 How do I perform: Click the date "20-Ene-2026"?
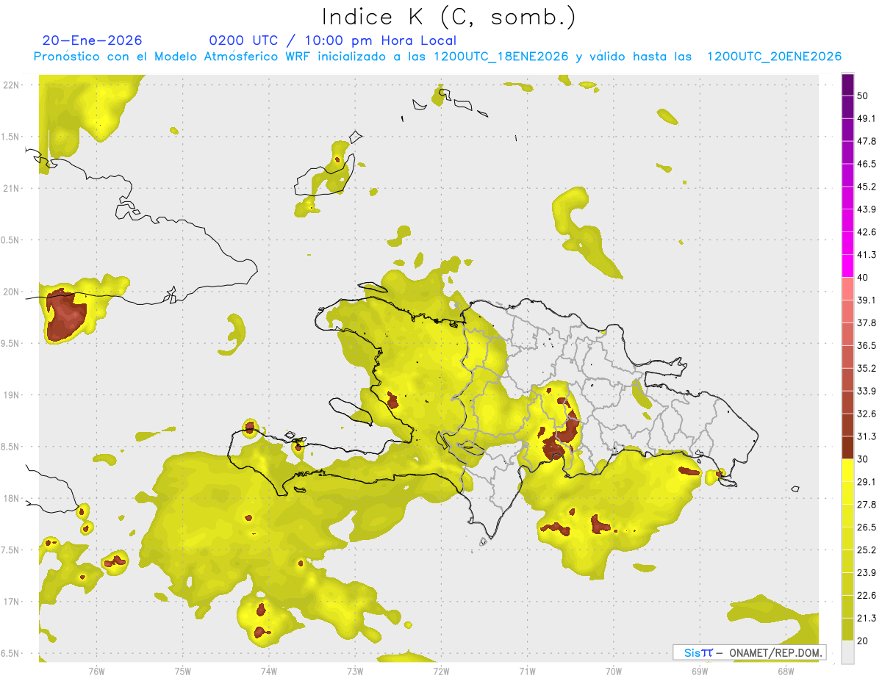[93, 40]
